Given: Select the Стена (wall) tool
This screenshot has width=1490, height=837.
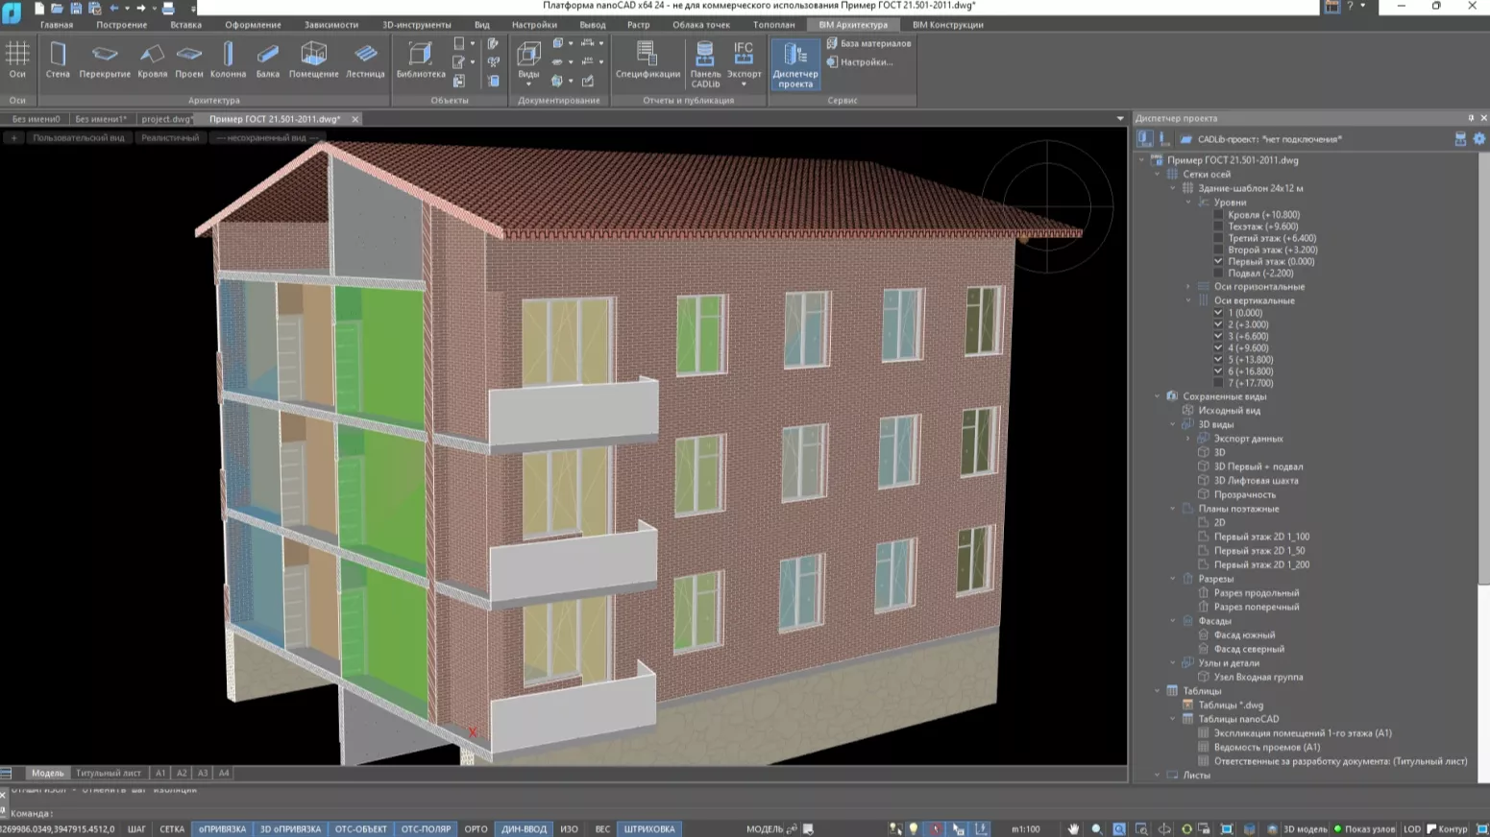Looking at the screenshot, I should click(x=57, y=60).
